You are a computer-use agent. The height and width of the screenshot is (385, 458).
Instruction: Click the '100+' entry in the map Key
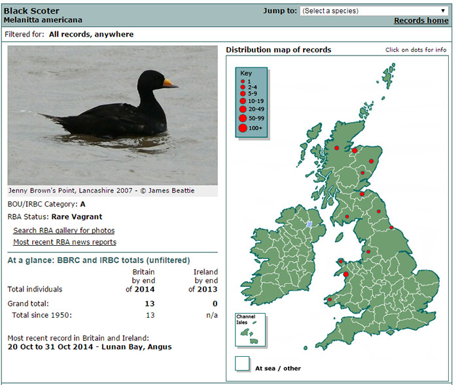tap(251, 128)
